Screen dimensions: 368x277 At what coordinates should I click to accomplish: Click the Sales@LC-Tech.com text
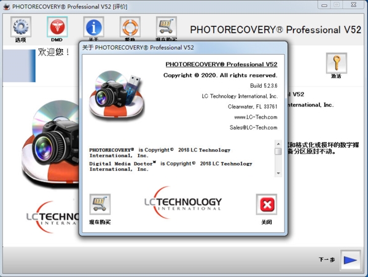(x=253, y=127)
